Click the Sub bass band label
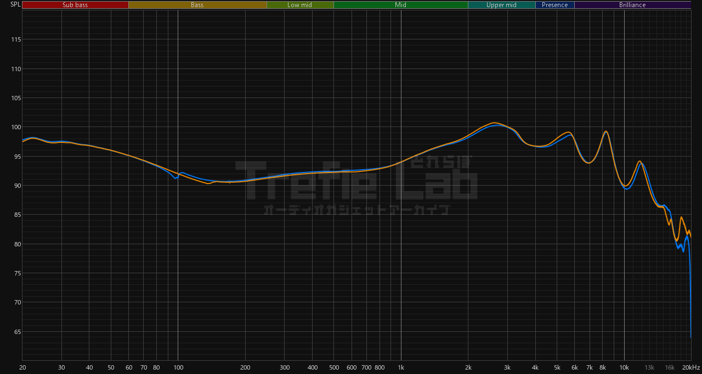 pos(75,5)
